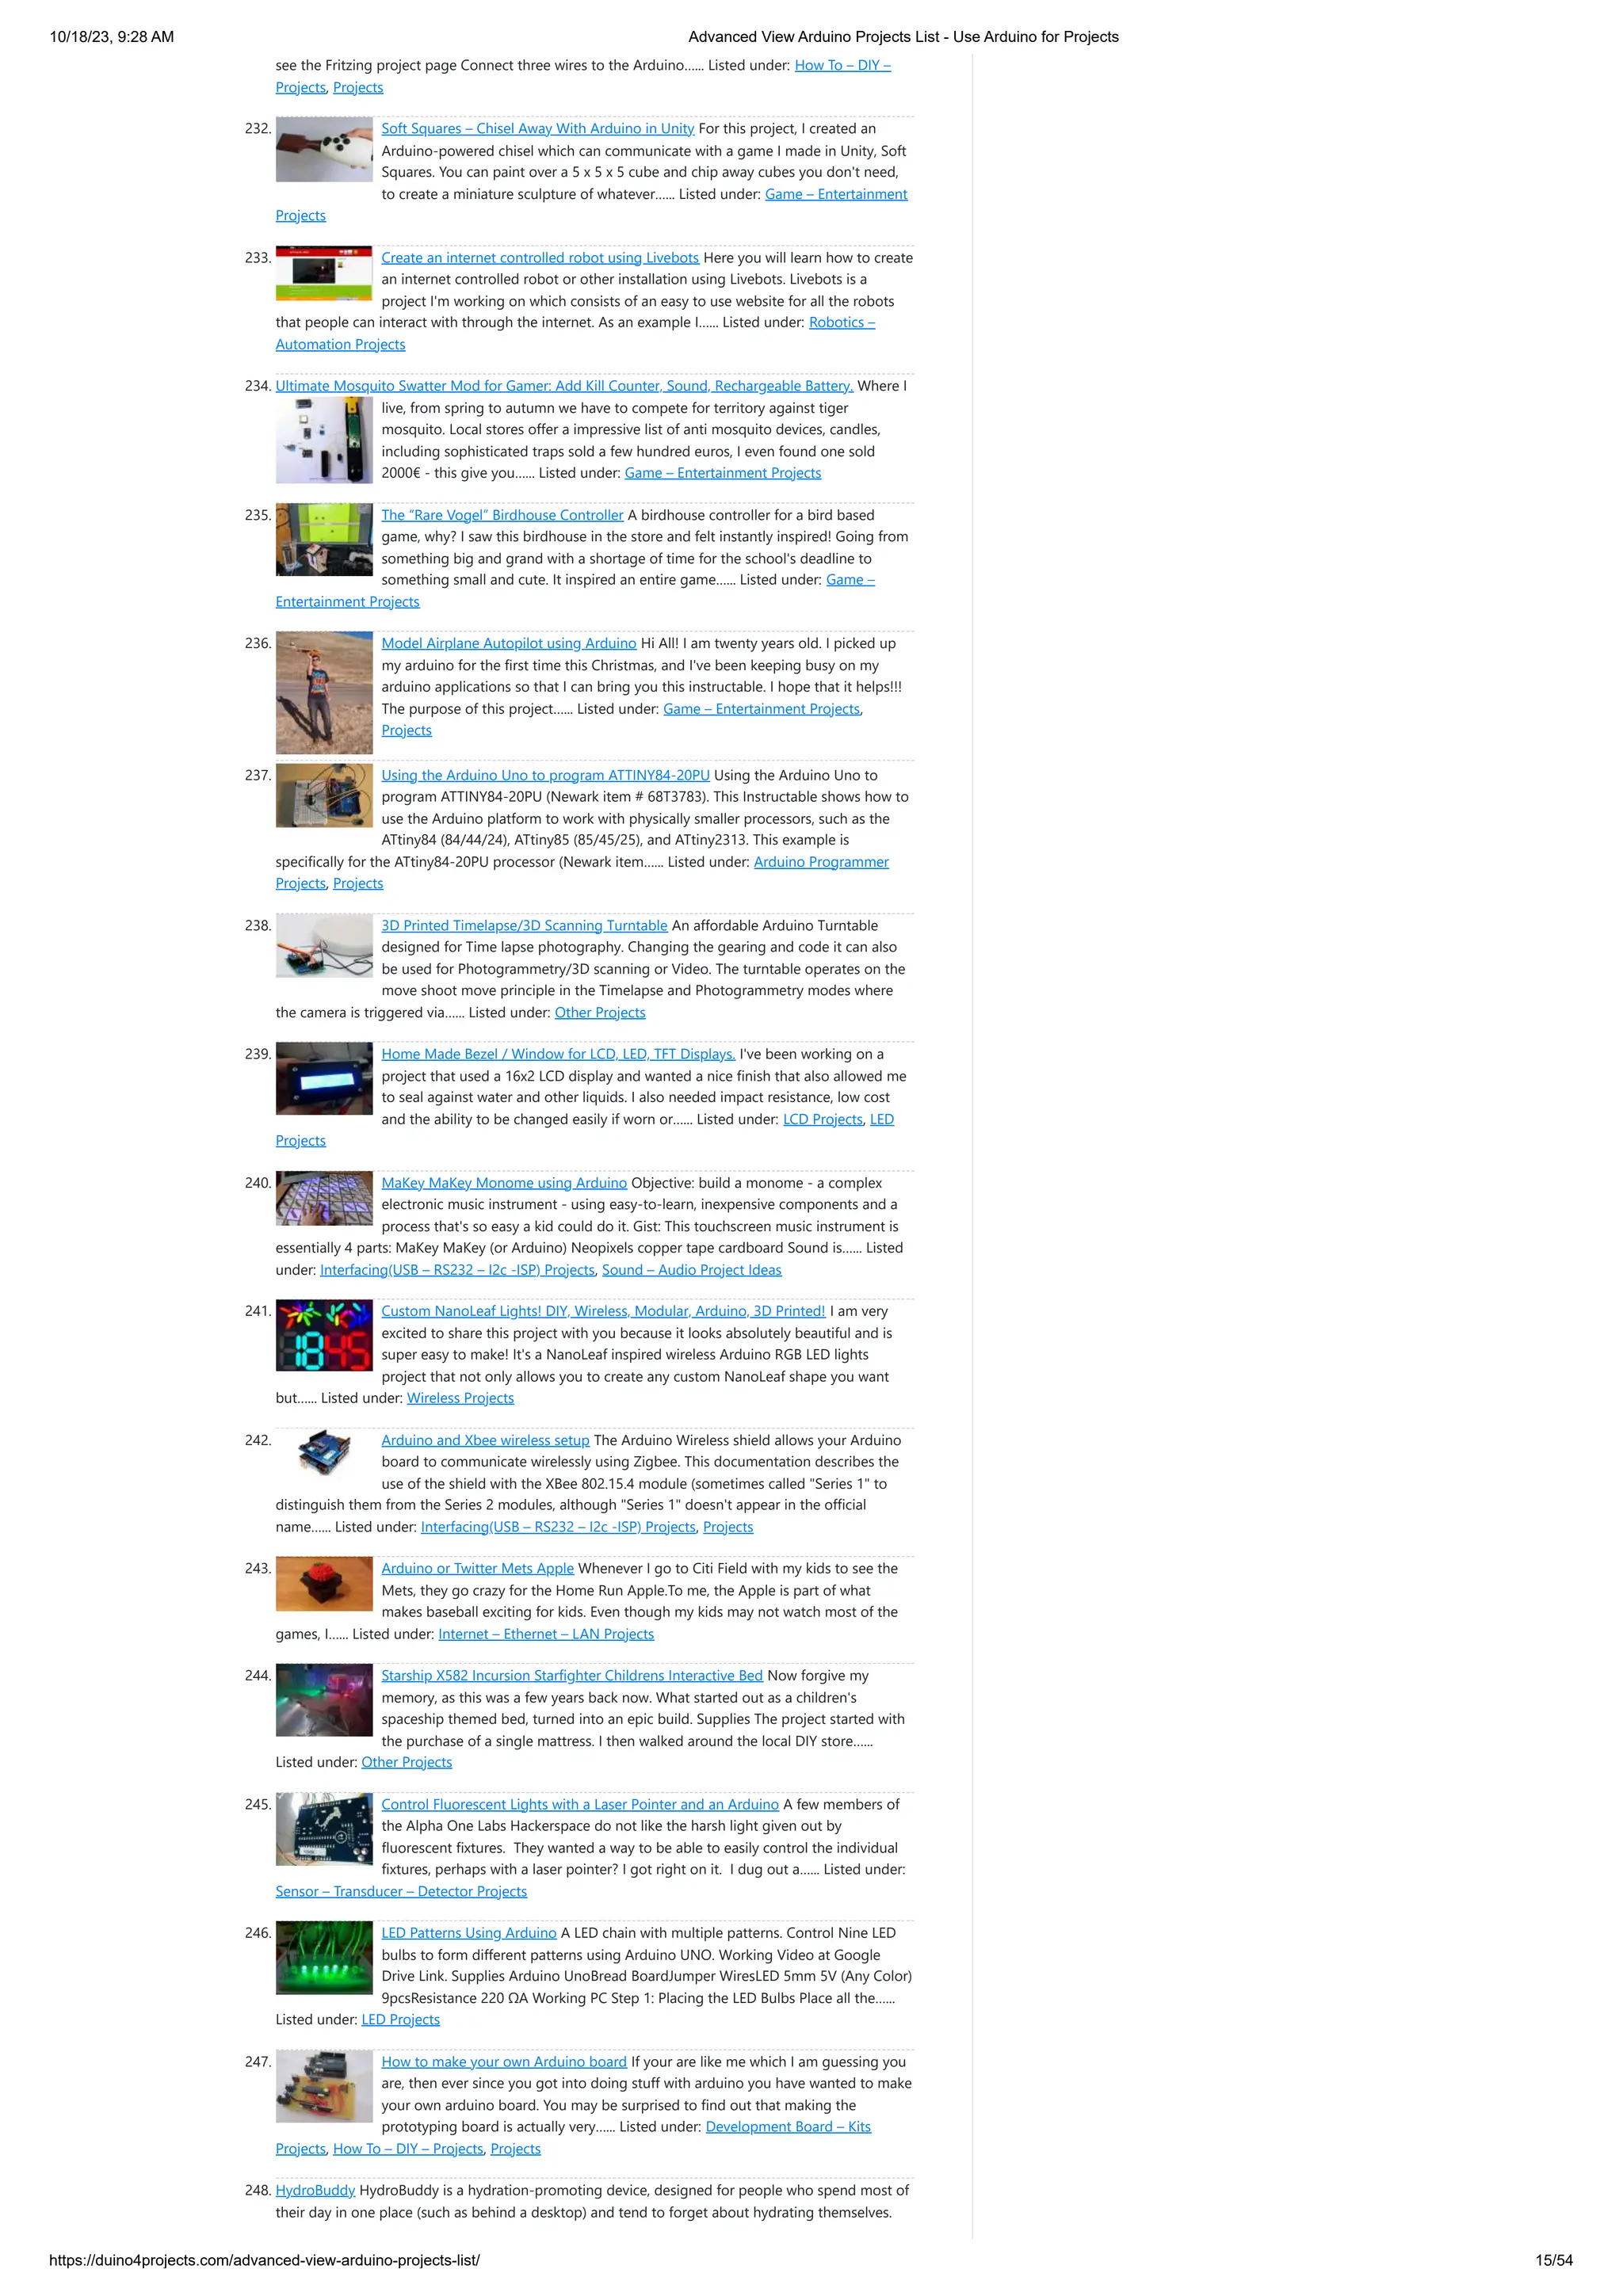1623x2296 pixels.
Task: Open Arduino Programmer Projects category
Action: tap(821, 862)
